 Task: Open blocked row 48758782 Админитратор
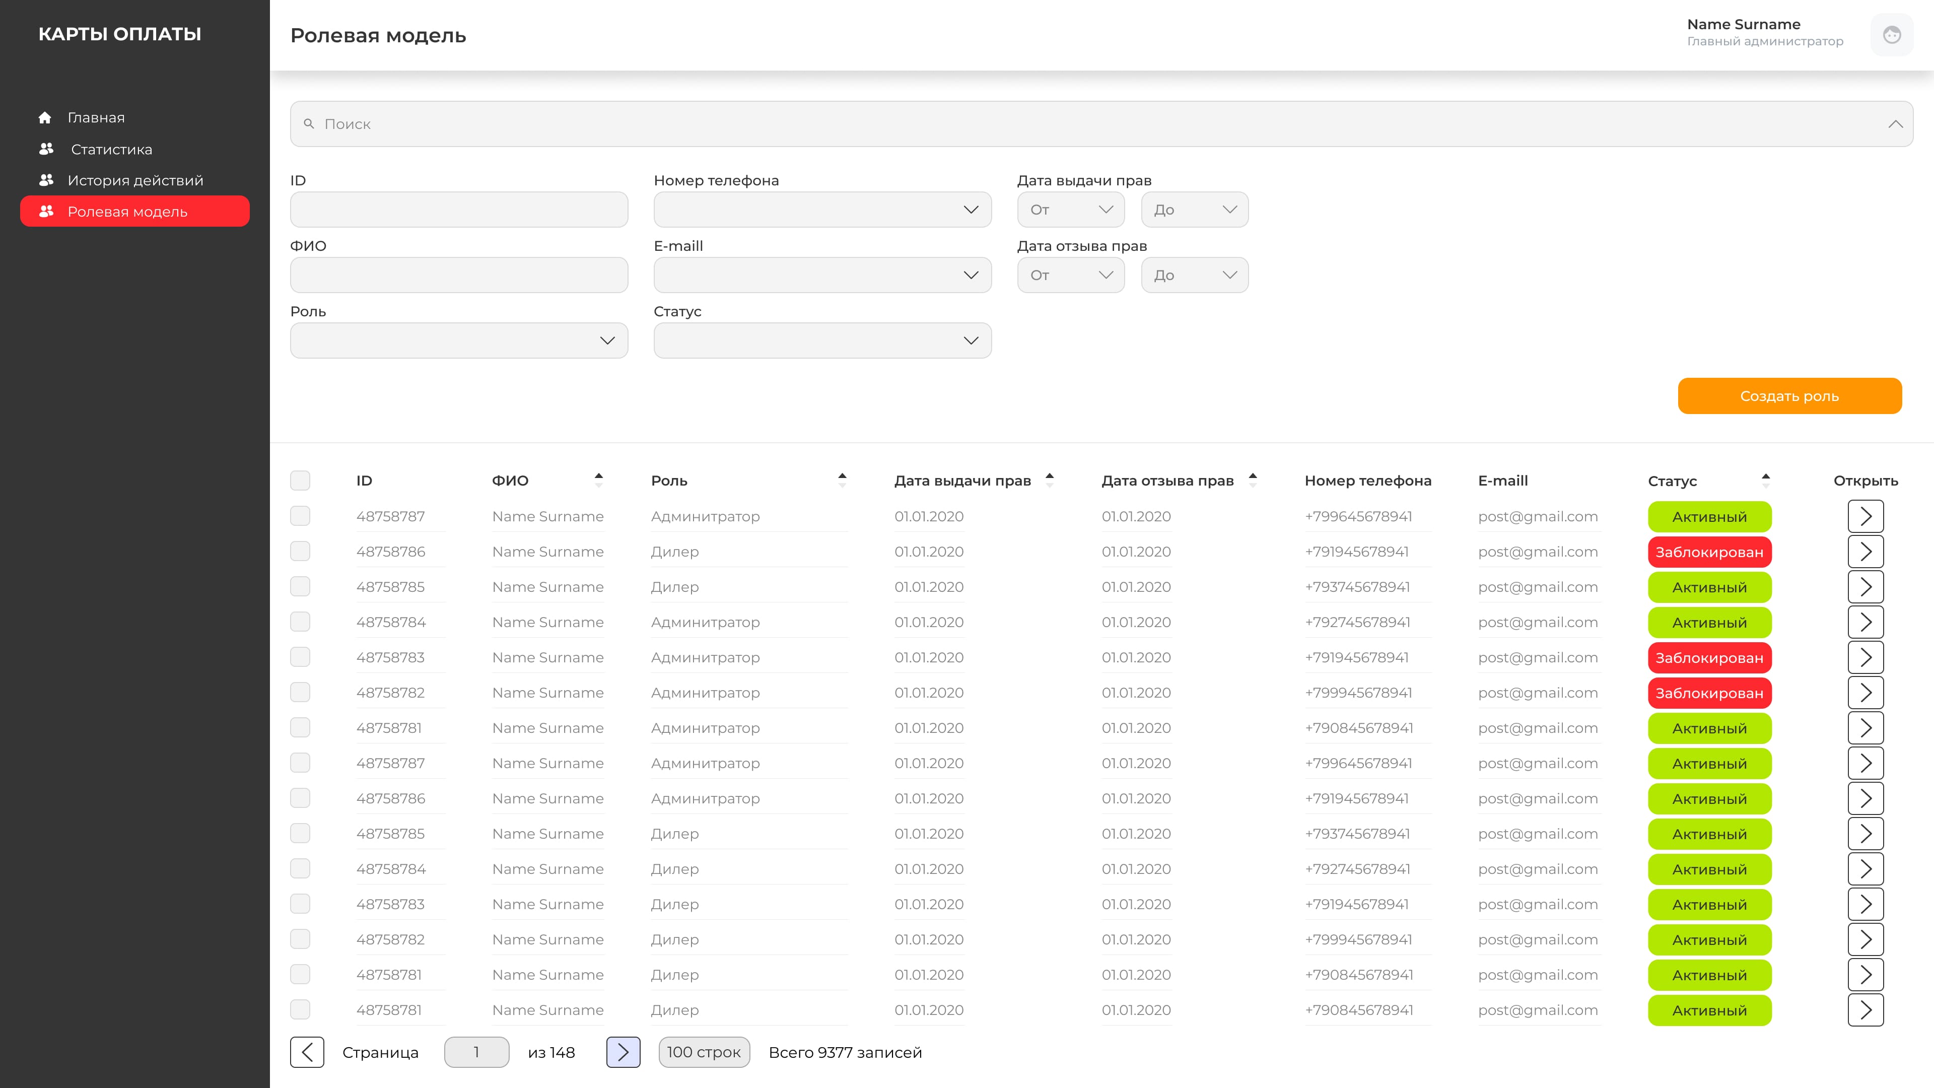(1866, 693)
